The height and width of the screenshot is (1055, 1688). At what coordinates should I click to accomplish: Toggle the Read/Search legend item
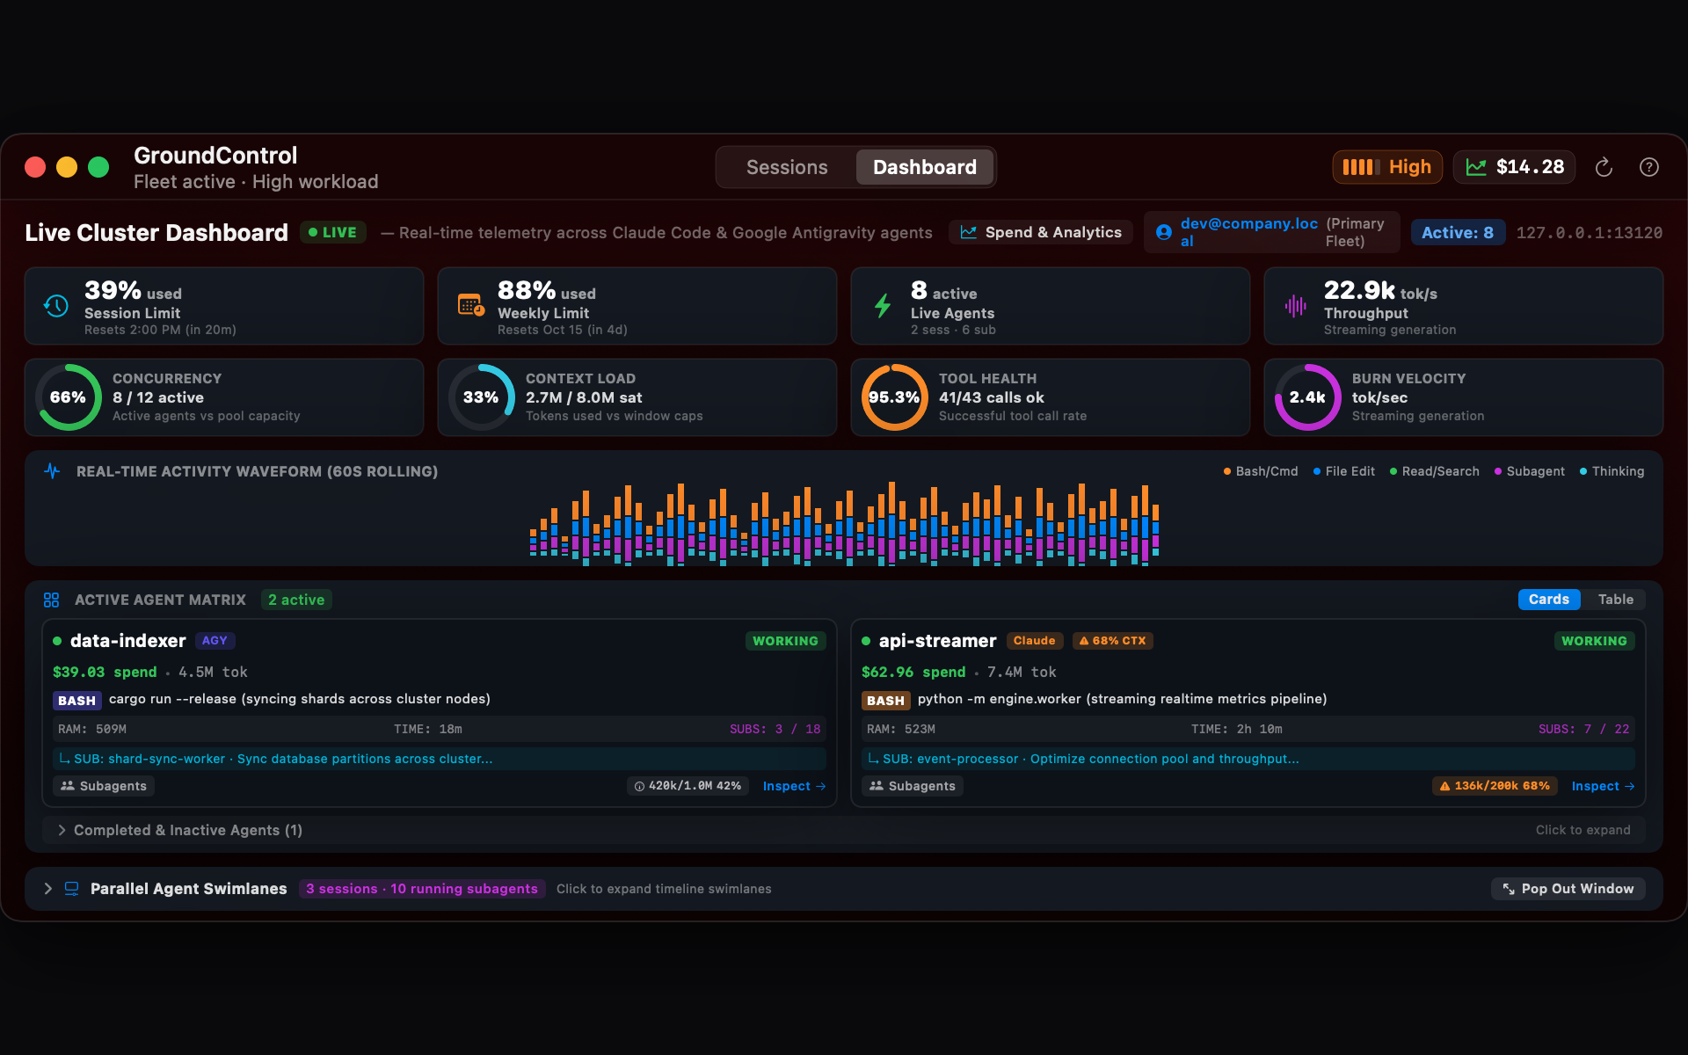[x=1435, y=471]
